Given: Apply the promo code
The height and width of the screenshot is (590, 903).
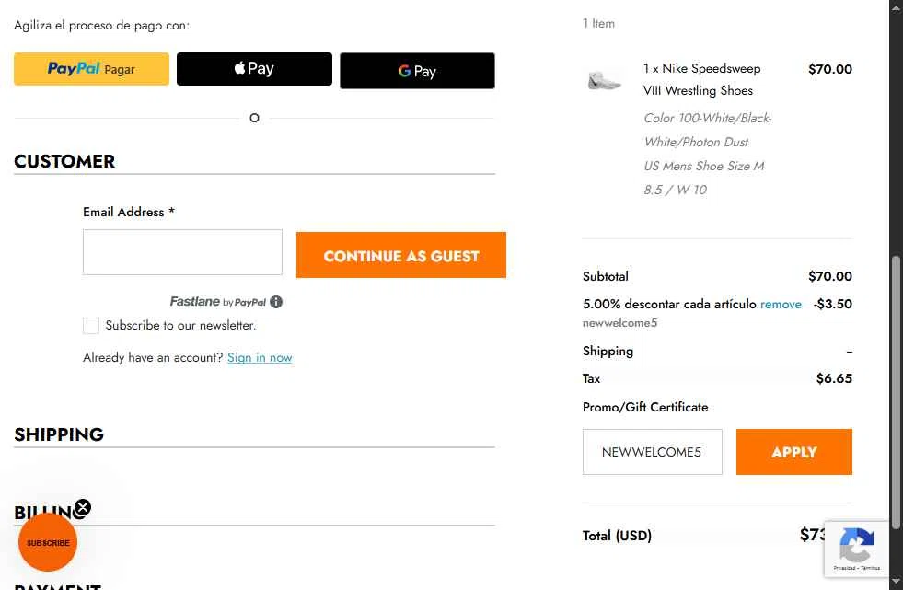Looking at the screenshot, I should (794, 452).
